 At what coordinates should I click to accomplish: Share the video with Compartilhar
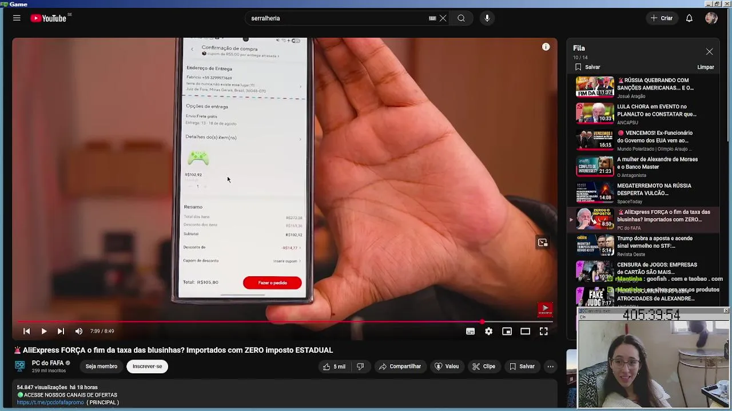click(400, 366)
